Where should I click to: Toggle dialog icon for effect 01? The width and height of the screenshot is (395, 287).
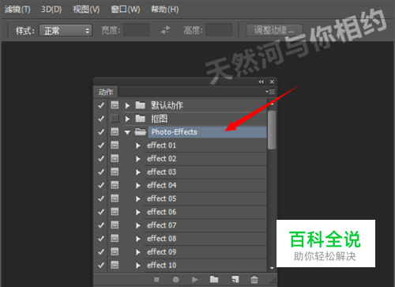pos(115,145)
